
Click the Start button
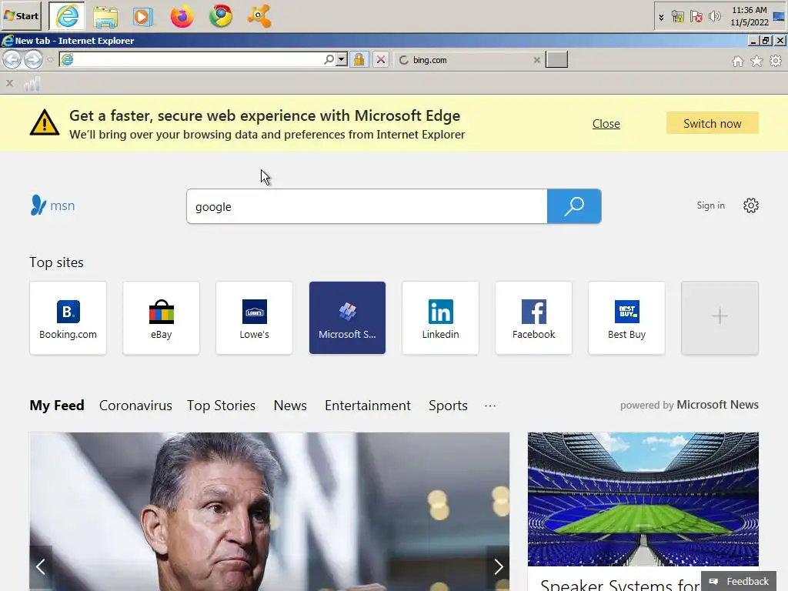coord(22,15)
